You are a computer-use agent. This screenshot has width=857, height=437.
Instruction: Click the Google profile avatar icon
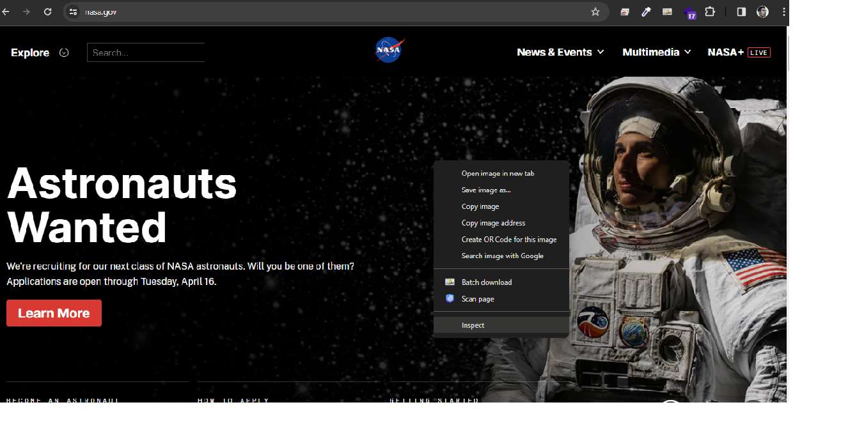762,11
